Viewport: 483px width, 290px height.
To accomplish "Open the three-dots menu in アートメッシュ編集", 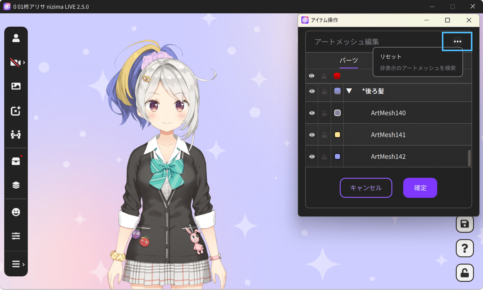I will (x=457, y=41).
